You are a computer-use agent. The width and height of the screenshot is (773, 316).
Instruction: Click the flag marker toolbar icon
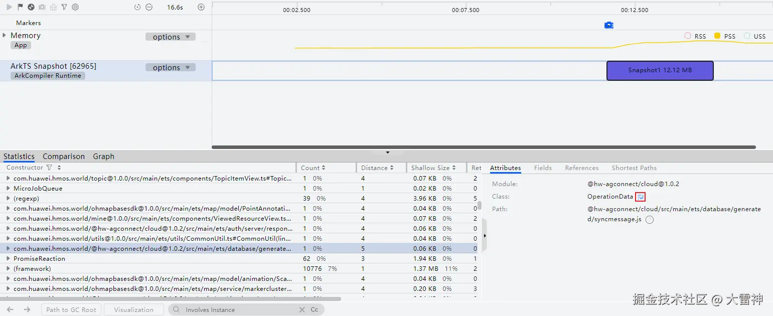20,7
